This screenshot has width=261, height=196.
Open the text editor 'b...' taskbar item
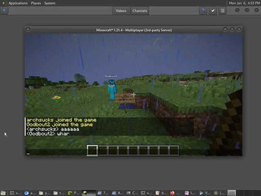pyautogui.click(x=161, y=193)
